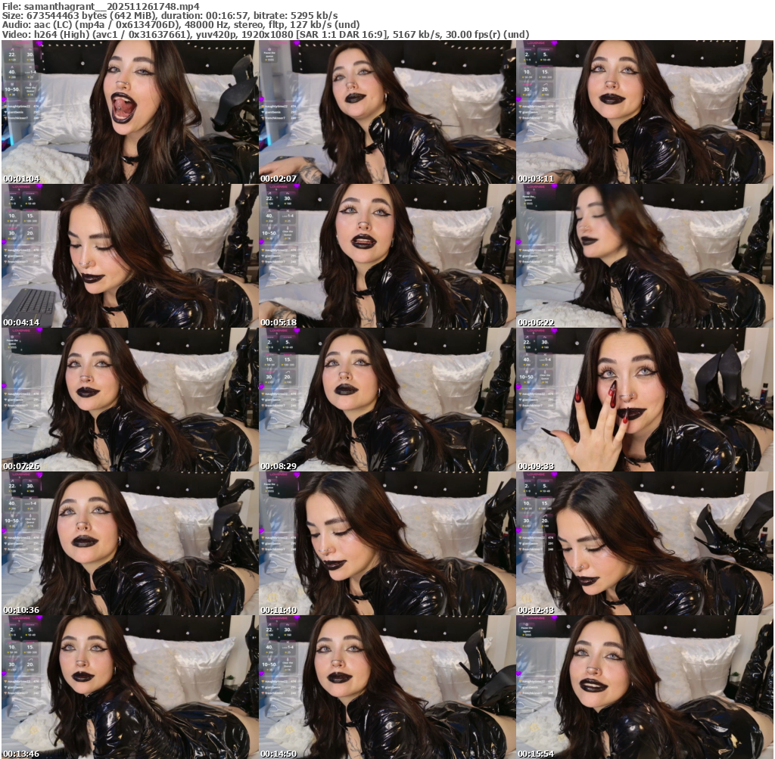
Task: Select the thumbnail stamped 00:09:33
Action: click(x=645, y=400)
